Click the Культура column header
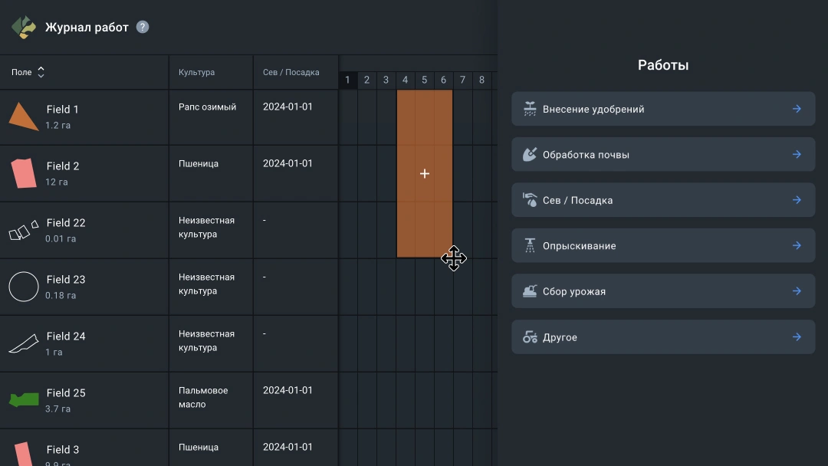This screenshot has height=466, width=828. pyautogui.click(x=196, y=72)
